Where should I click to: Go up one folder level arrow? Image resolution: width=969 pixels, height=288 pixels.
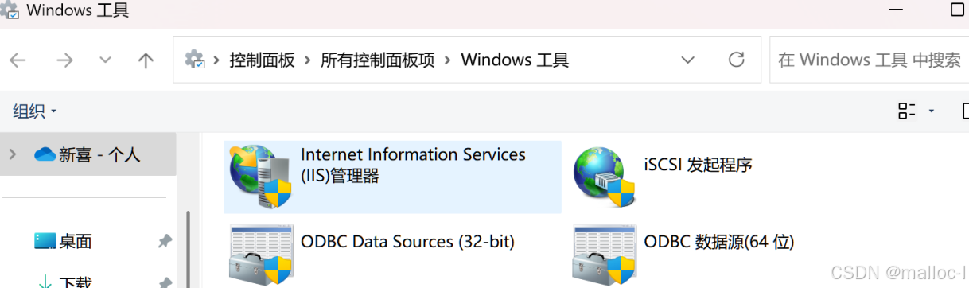[x=146, y=60]
